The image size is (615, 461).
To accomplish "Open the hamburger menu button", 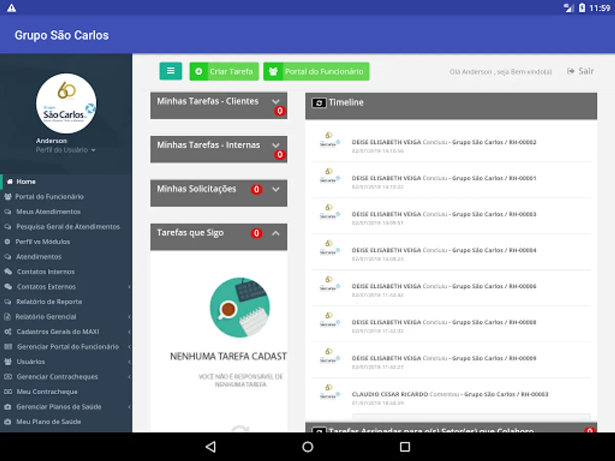I will coord(171,71).
